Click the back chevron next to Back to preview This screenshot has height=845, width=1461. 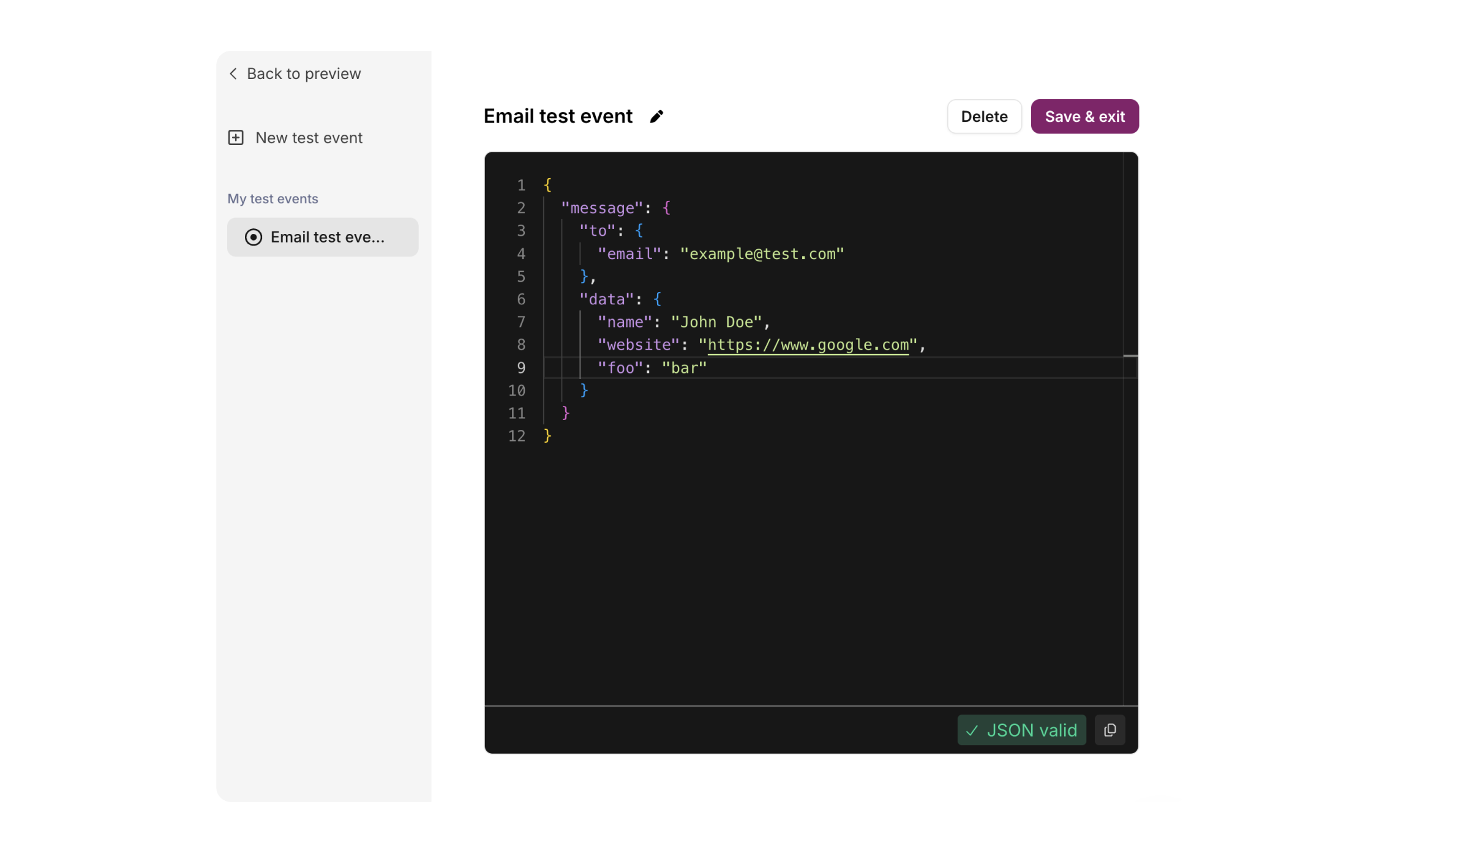coord(233,73)
